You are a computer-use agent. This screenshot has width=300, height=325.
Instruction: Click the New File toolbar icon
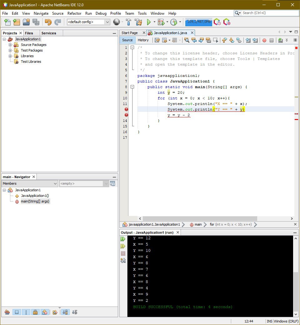coord(7,22)
